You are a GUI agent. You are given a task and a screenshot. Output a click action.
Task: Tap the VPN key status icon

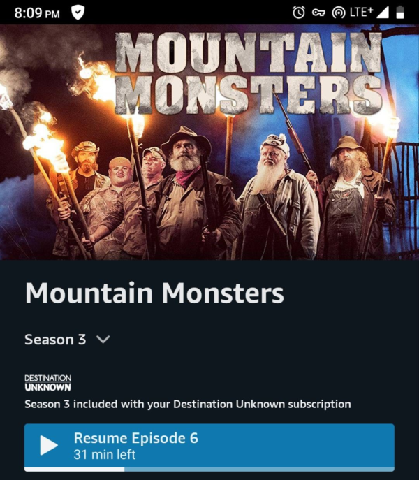pos(318,13)
